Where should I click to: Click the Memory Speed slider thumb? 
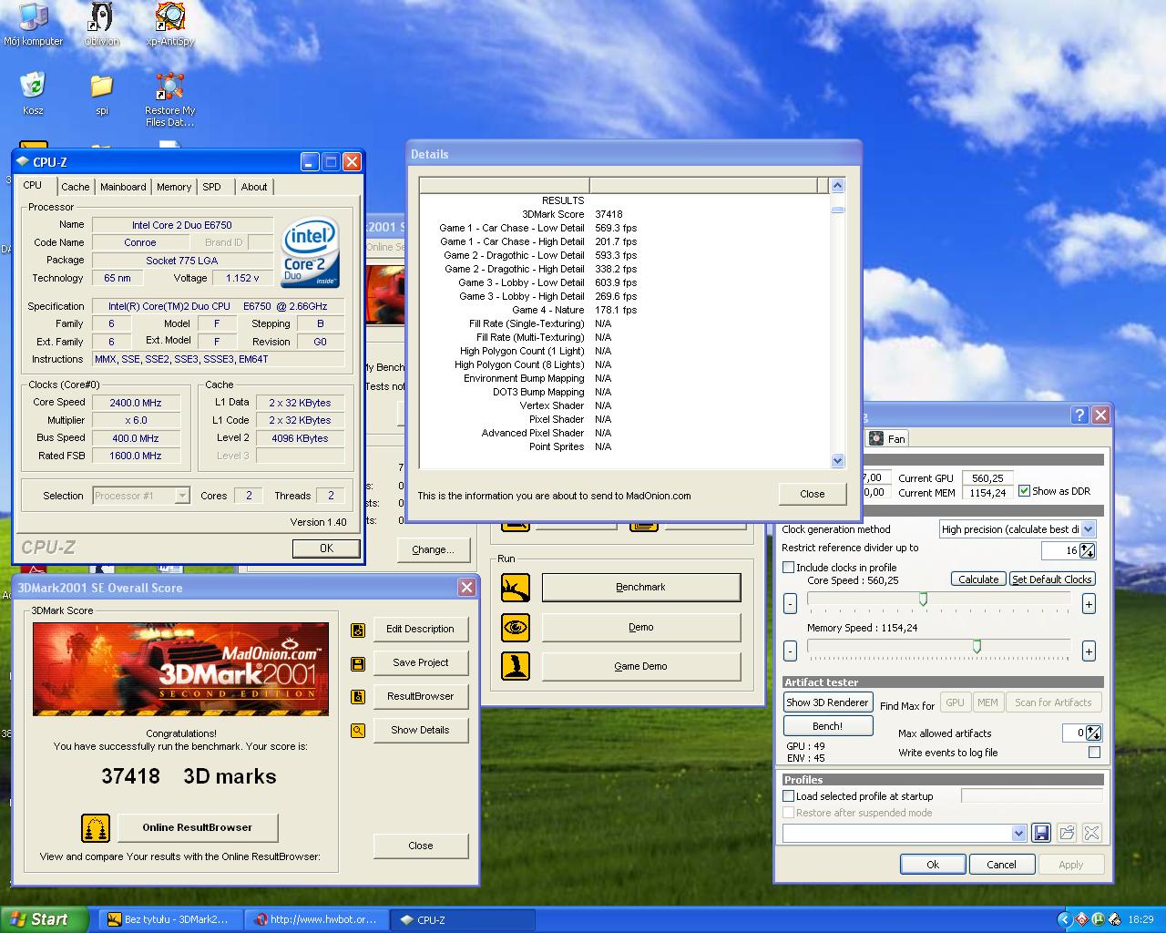pos(977,647)
